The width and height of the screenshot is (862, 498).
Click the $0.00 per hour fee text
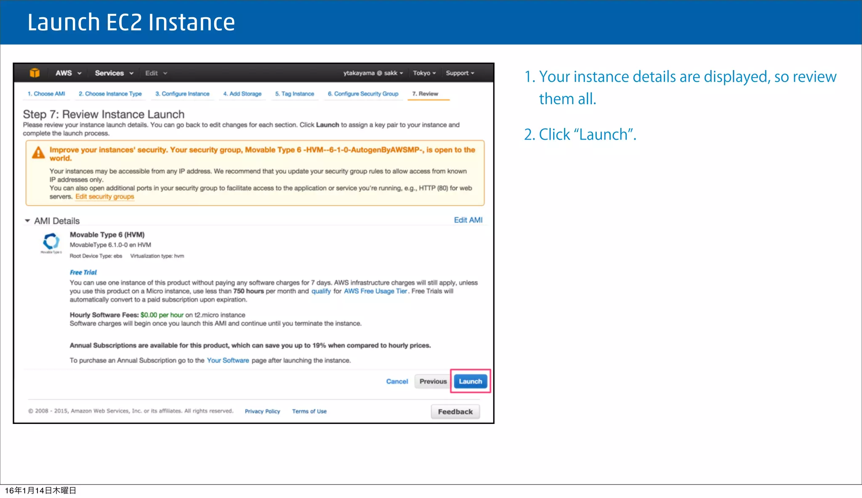point(162,315)
